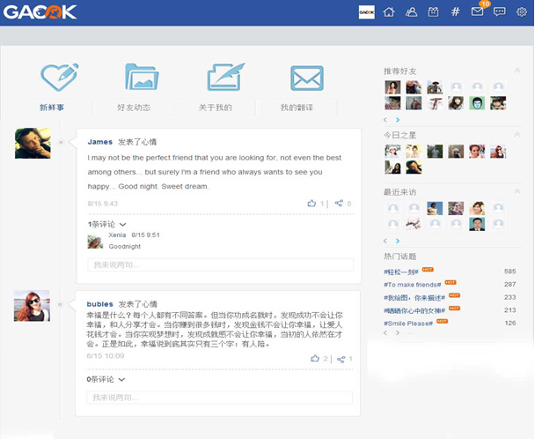Go to previous page of 推荐好友
535x439 pixels.
(x=385, y=120)
